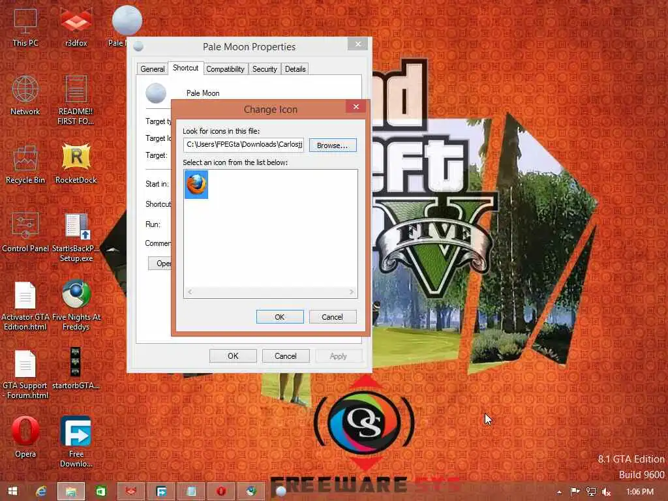Click the r3dfox taskbar icon

(x=130, y=491)
